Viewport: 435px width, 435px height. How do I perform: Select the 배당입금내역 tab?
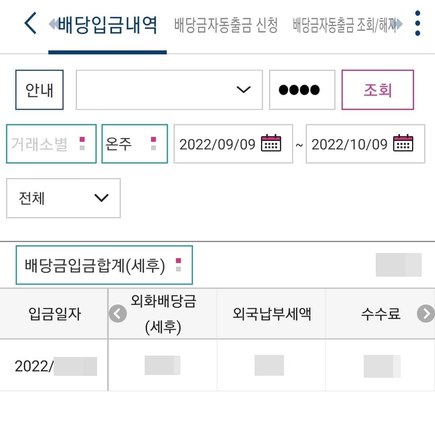coord(107,25)
